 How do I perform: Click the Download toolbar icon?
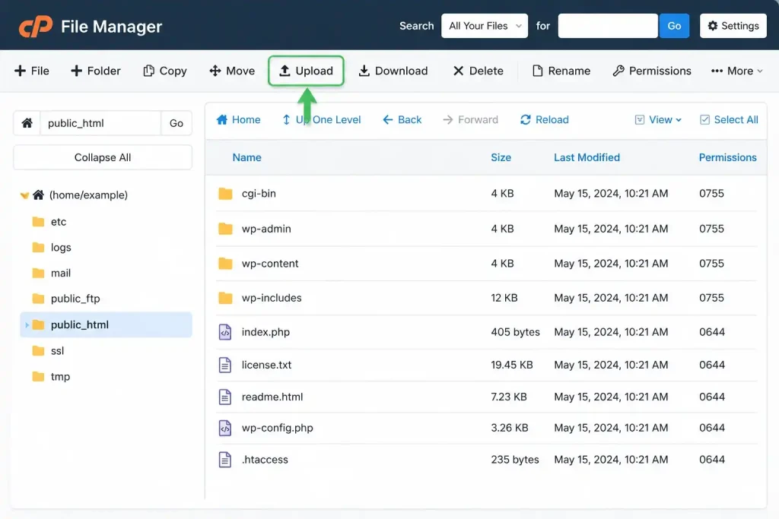[x=364, y=71]
